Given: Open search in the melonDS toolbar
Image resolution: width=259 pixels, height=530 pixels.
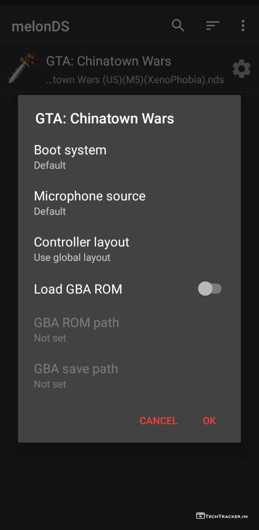Looking at the screenshot, I should (x=178, y=26).
